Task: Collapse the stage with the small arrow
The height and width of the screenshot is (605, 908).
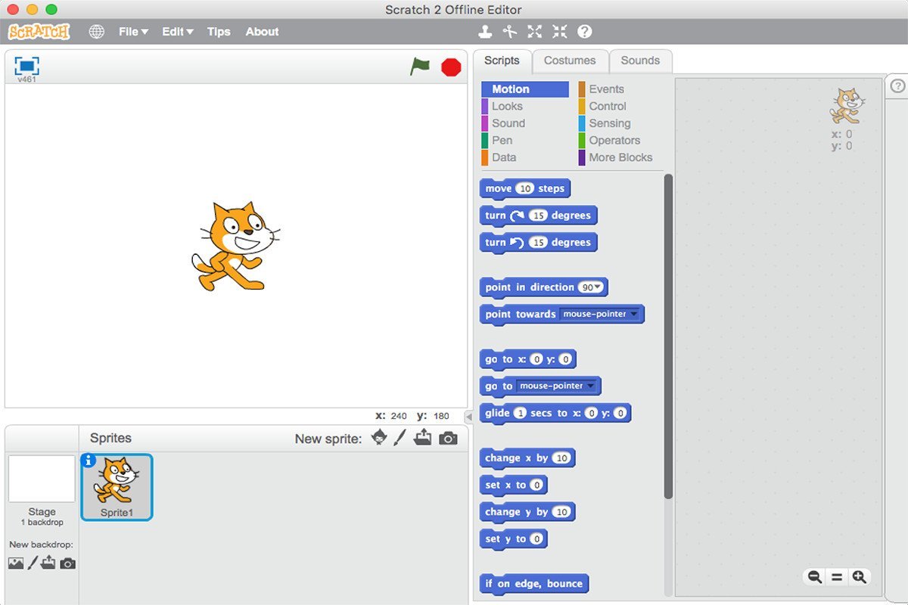Action: coord(468,416)
